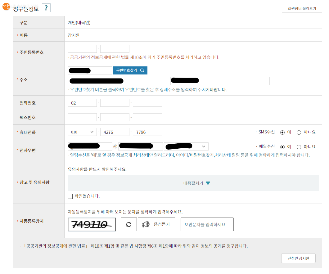This screenshot has height=274, width=329.
Task: Click the captcha refresh icon
Action: (x=129, y=224)
